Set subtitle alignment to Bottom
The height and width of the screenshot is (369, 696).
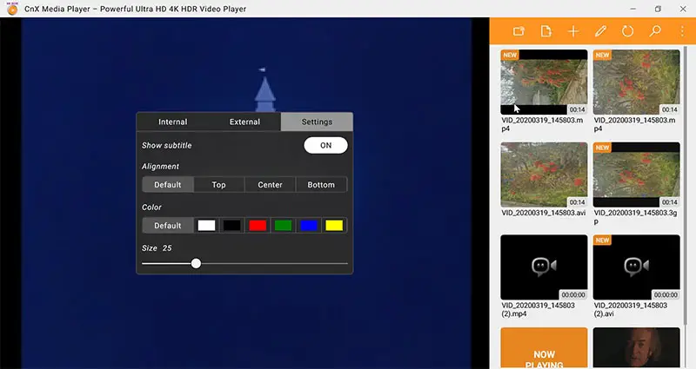tap(321, 185)
